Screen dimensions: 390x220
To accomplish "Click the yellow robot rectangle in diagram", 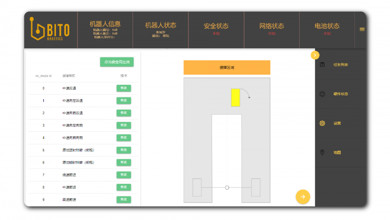I will (235, 98).
